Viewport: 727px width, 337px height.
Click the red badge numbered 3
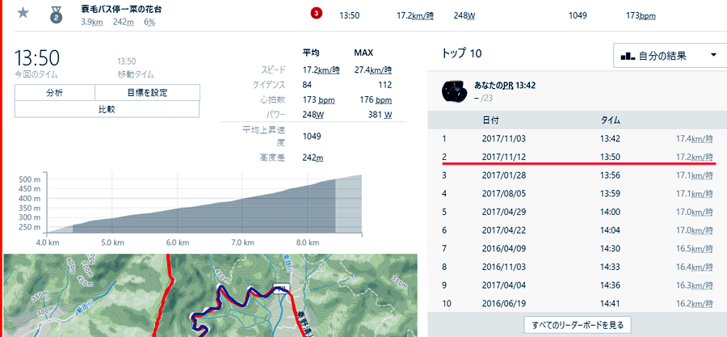316,14
